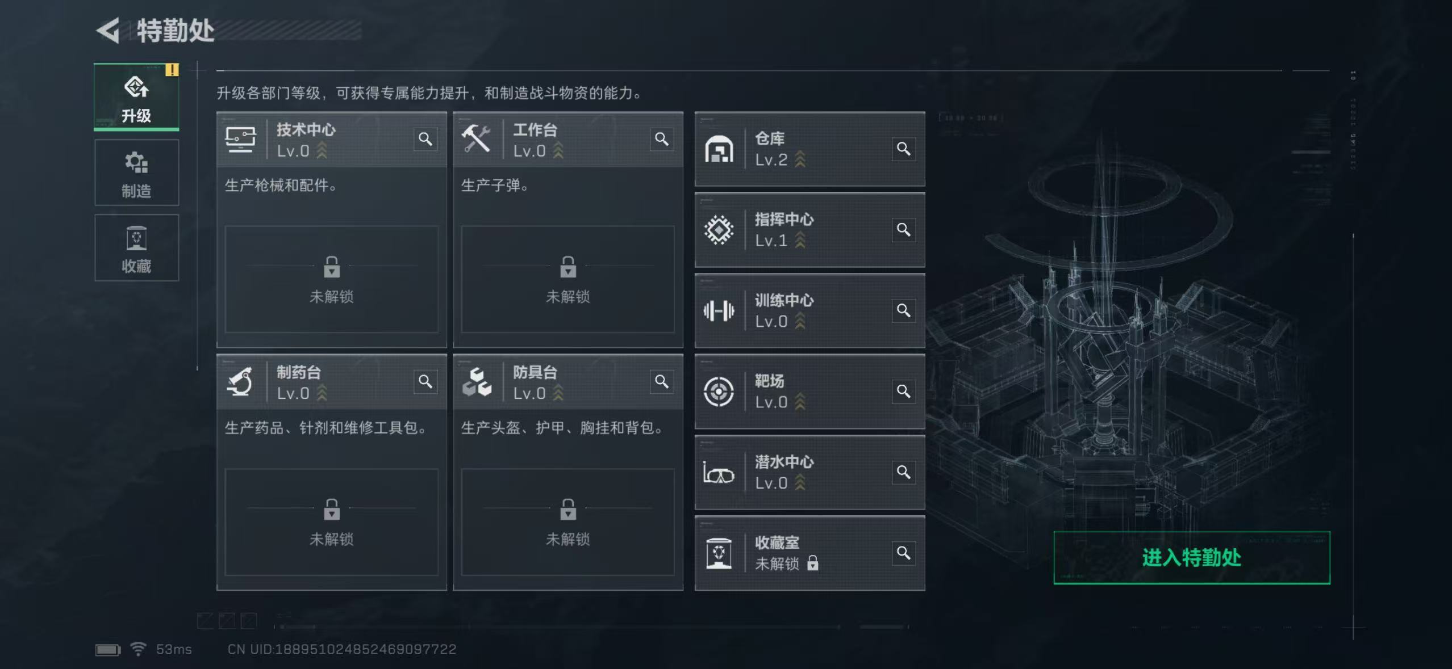
Task: Tap the magnifier icon for 靶场
Action: pos(903,392)
